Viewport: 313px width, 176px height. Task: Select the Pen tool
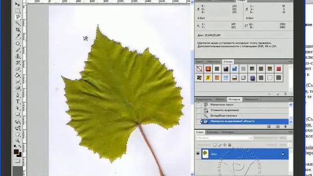(18, 95)
